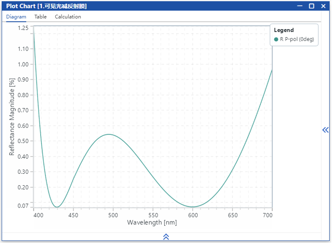333x243 pixels.
Task: Maximize the Plot Chart window
Action: 311,6
